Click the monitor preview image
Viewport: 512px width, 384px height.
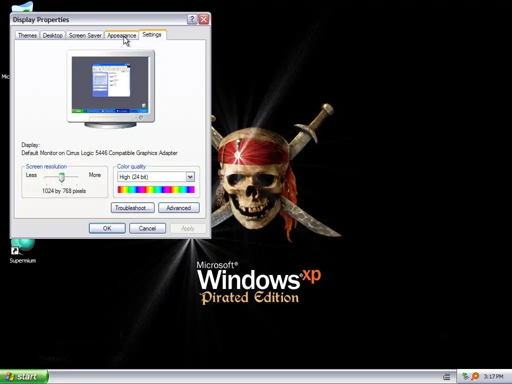click(110, 89)
